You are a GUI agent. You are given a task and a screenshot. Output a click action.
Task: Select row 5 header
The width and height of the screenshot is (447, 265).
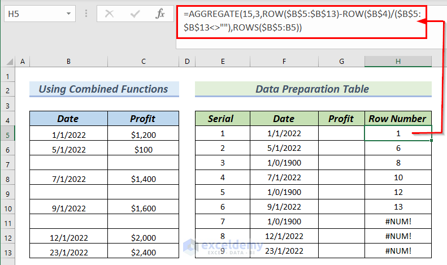tap(7, 134)
